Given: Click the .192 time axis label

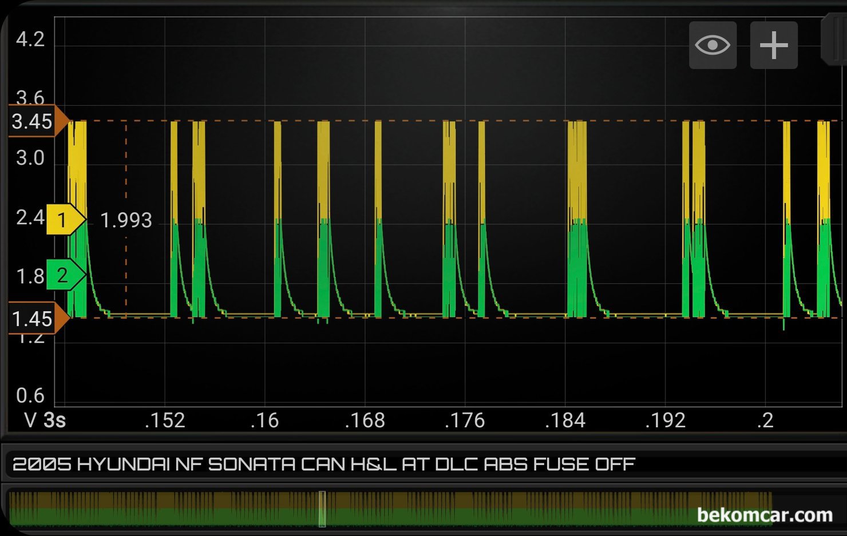Looking at the screenshot, I should point(665,420).
